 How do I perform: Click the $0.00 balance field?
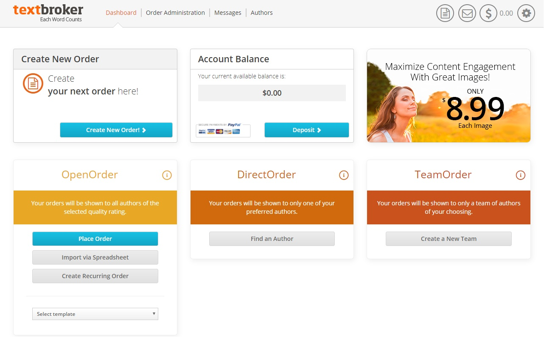pos(272,93)
